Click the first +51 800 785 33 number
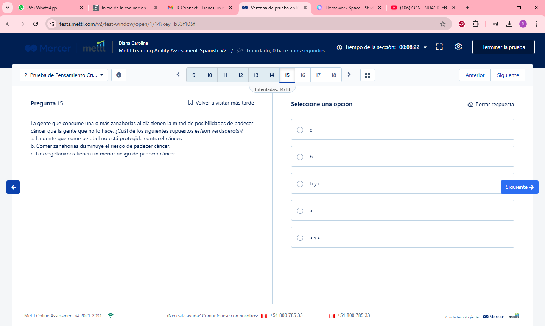 [286, 315]
